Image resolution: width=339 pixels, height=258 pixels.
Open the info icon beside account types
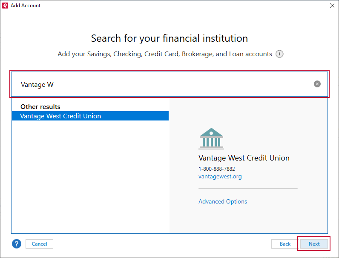point(279,54)
